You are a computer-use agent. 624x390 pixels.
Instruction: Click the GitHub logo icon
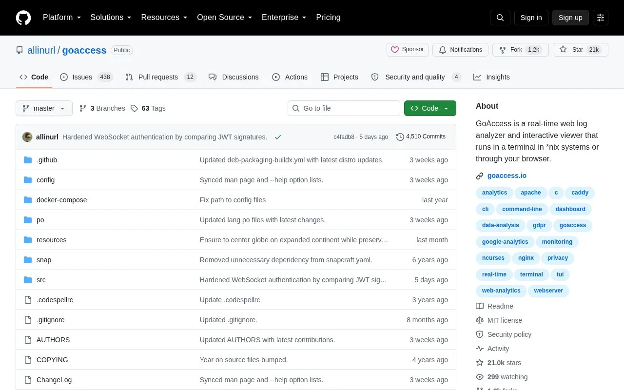23,18
